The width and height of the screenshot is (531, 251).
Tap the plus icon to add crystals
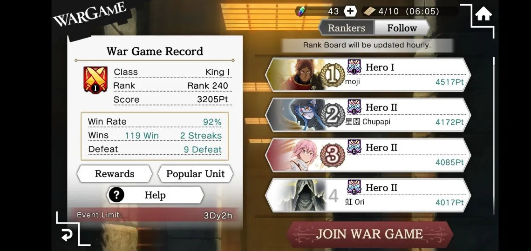click(350, 11)
